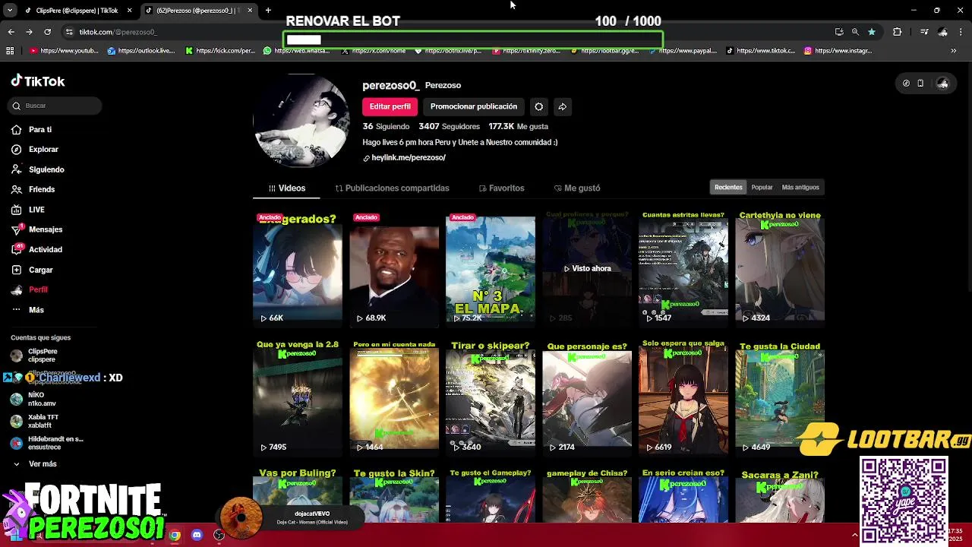
Task: Select the Más antiguos sort option
Action: point(800,188)
